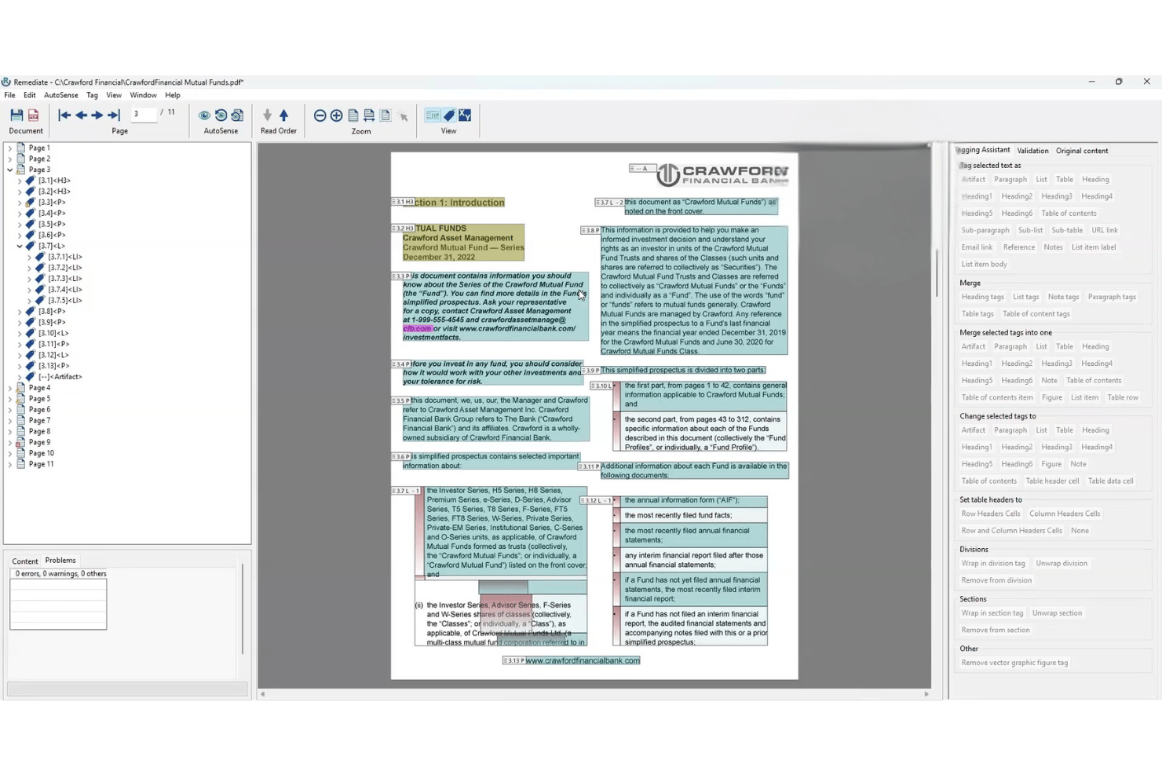Click the www.crawfordfinancialbank.com link on page
Viewport: 1162px width, 775px height.
coord(583,661)
